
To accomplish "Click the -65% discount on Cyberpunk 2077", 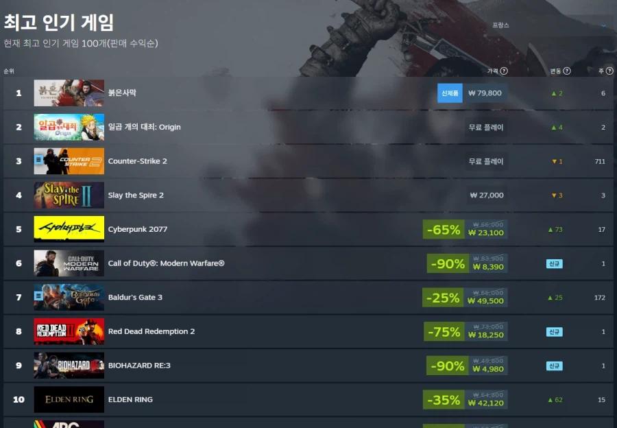I will tap(444, 230).
